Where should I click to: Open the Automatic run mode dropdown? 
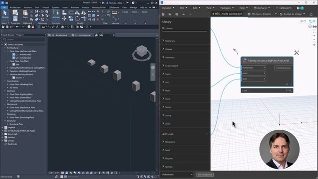pyautogui.click(x=177, y=175)
